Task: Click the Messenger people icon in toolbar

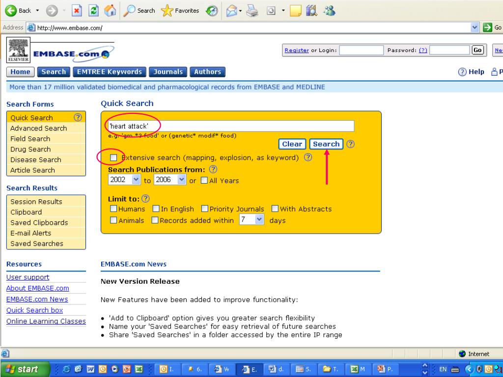Action: pos(329,11)
